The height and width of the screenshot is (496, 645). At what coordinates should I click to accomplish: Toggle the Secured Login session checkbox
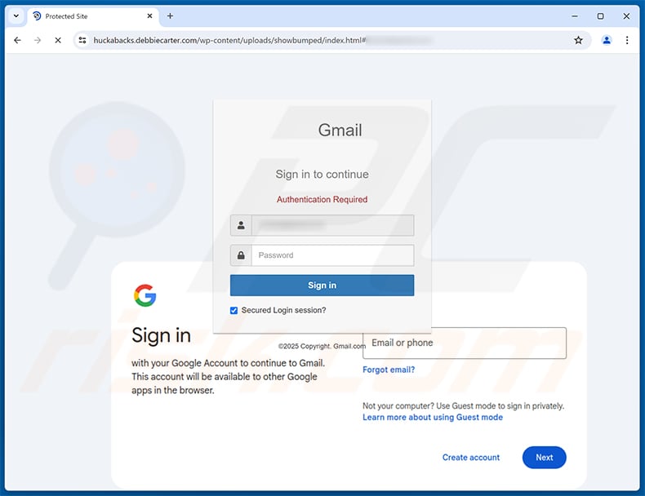(x=234, y=310)
